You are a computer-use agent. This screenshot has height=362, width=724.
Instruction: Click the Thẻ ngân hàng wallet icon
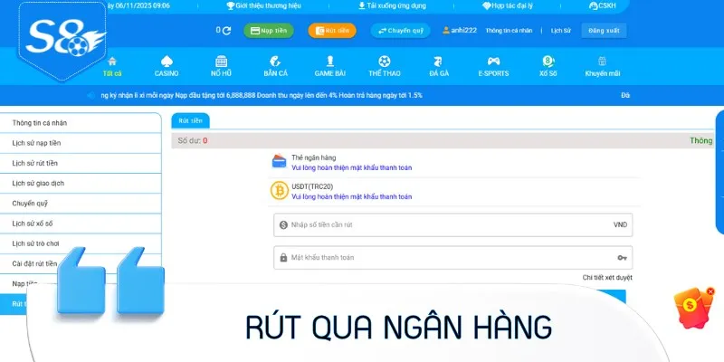click(x=280, y=161)
